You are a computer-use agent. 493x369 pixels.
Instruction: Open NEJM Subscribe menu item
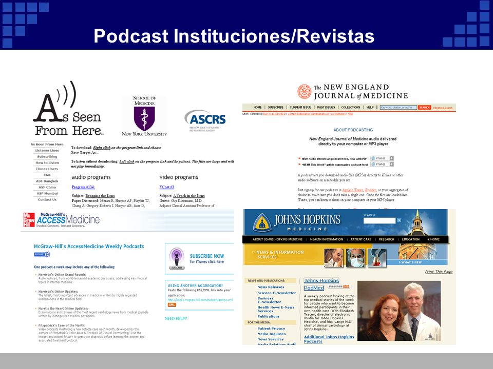[276, 107]
